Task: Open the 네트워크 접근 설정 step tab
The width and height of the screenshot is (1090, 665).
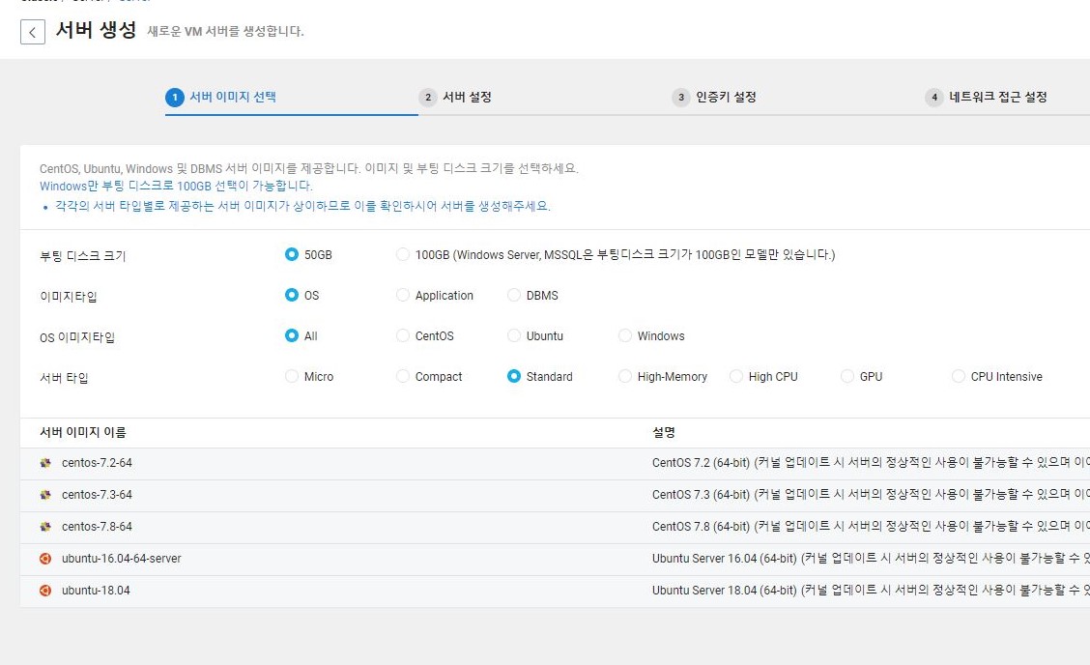Action: point(998,97)
